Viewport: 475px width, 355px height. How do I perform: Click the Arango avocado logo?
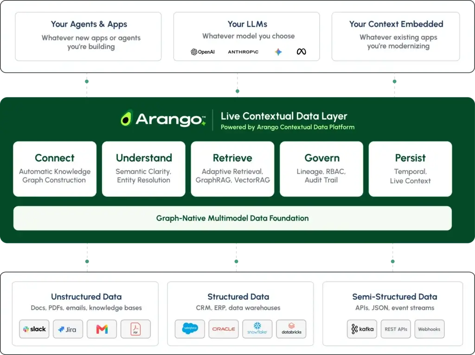coord(126,118)
